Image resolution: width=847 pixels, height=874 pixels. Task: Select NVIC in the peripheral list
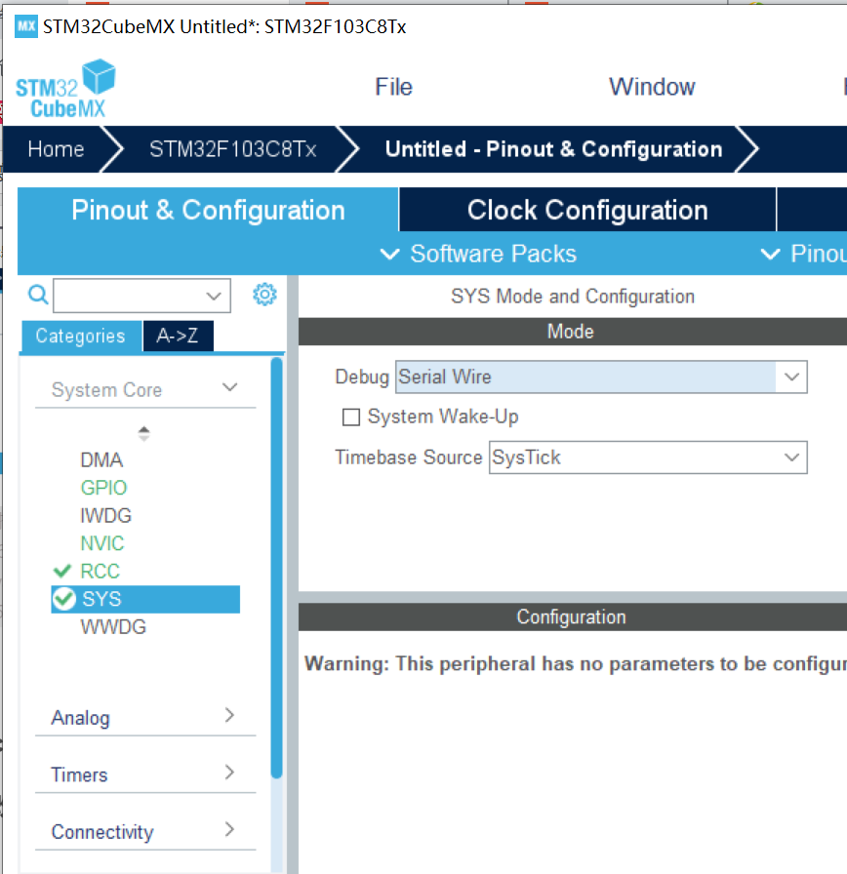coord(102,543)
